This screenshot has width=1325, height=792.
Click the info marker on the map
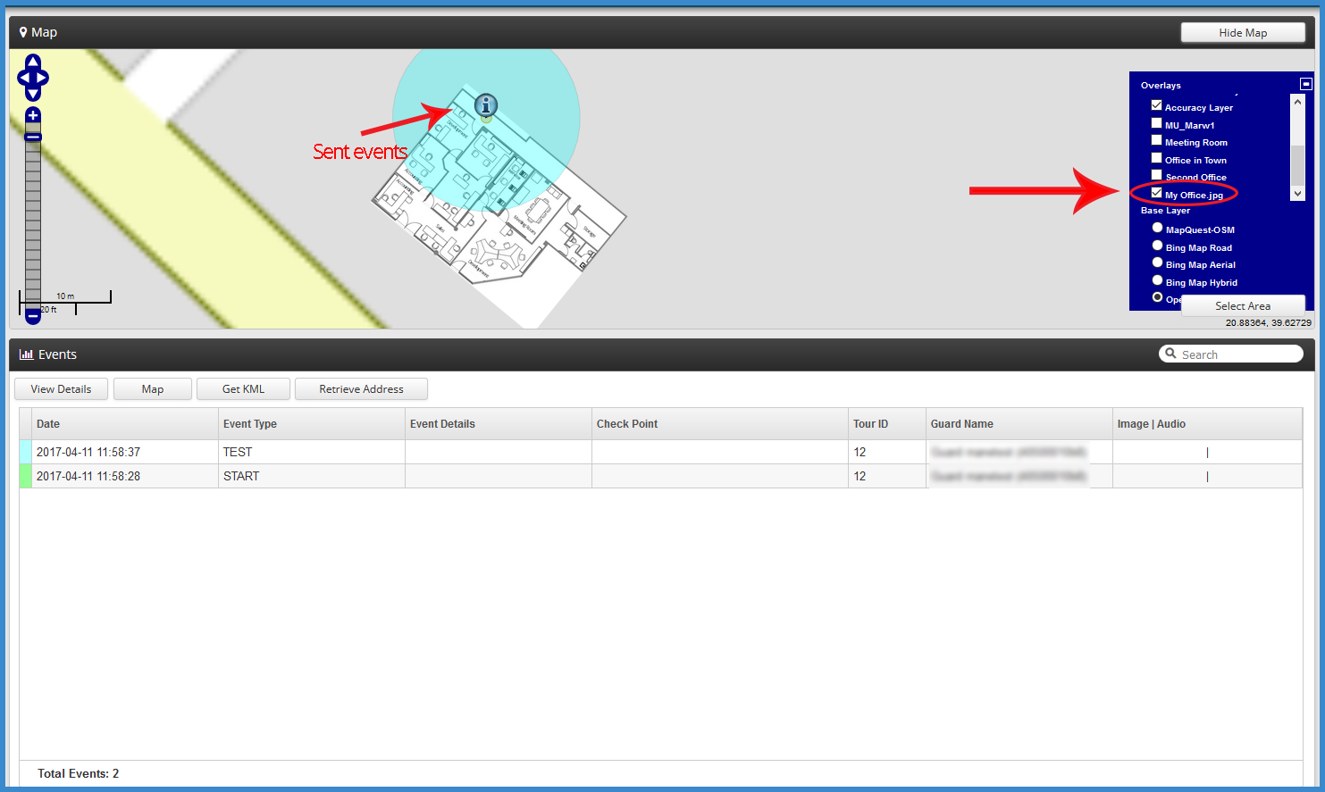485,105
